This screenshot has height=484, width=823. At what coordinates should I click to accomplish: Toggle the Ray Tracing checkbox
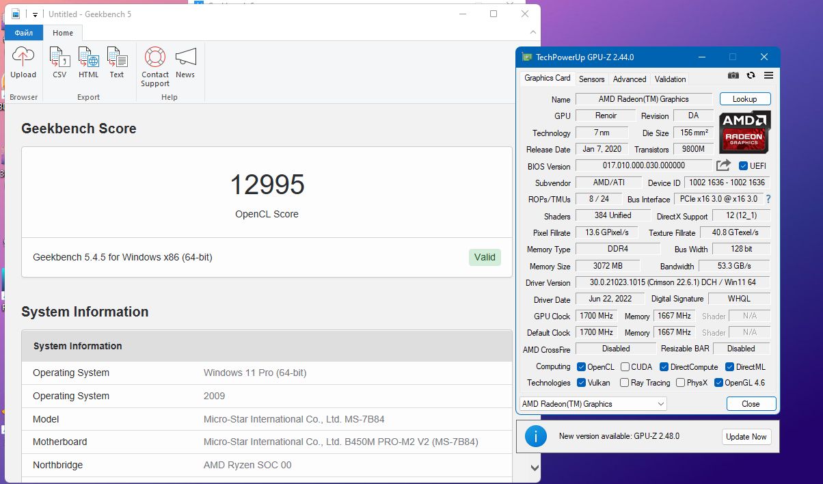click(624, 383)
